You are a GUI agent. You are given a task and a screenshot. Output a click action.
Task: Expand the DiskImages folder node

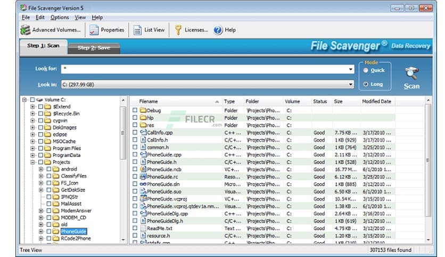pos(32,127)
